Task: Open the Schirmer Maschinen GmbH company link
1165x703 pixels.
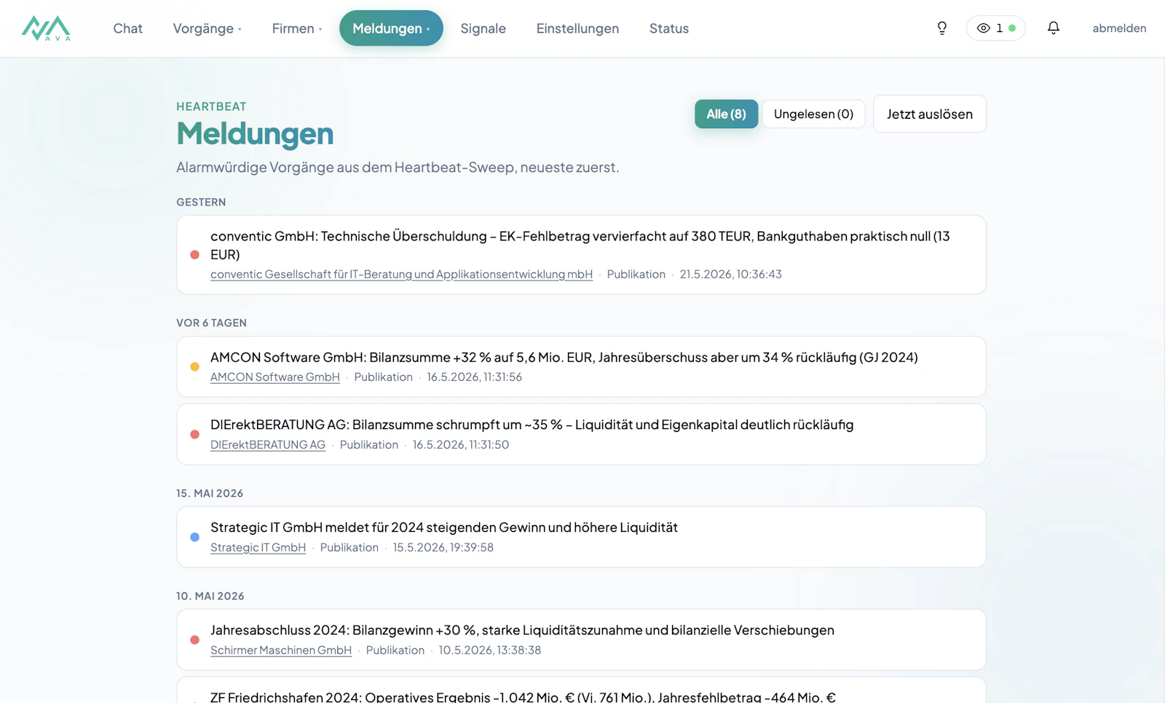Action: click(281, 651)
